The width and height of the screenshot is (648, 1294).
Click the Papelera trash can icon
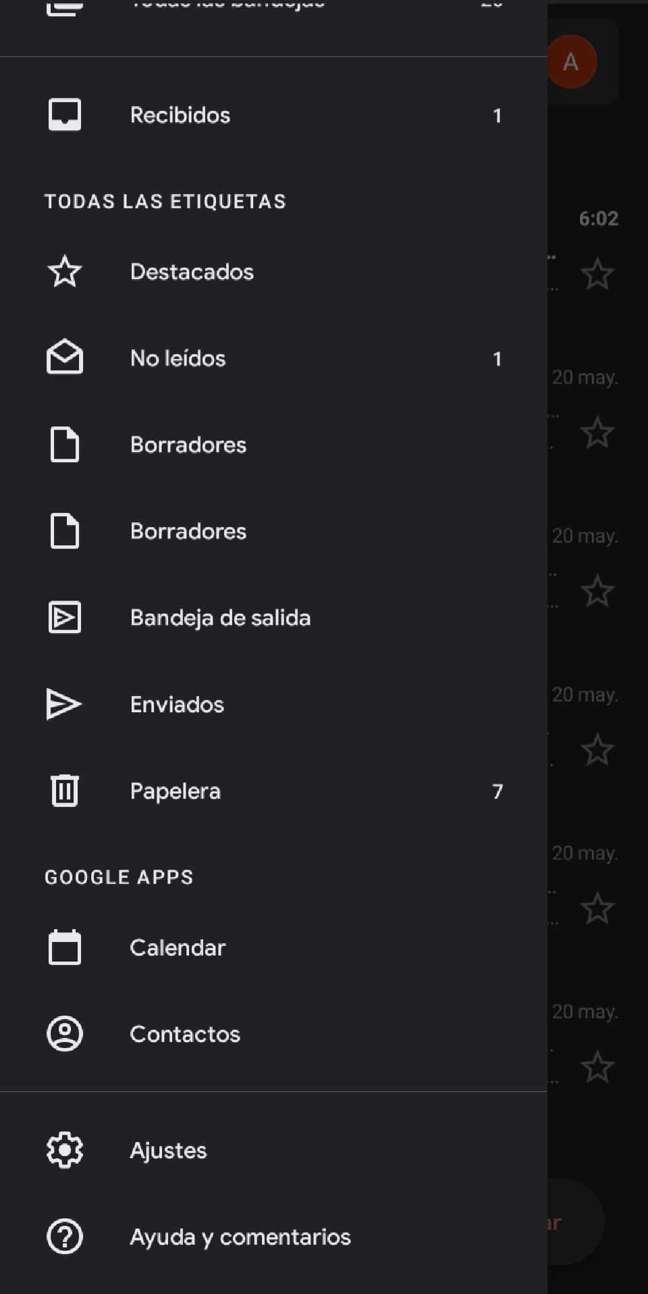[65, 791]
